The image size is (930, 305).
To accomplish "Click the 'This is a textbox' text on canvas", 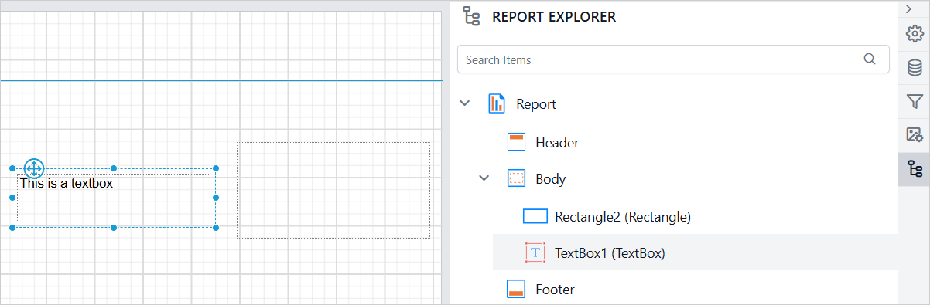I will click(67, 184).
